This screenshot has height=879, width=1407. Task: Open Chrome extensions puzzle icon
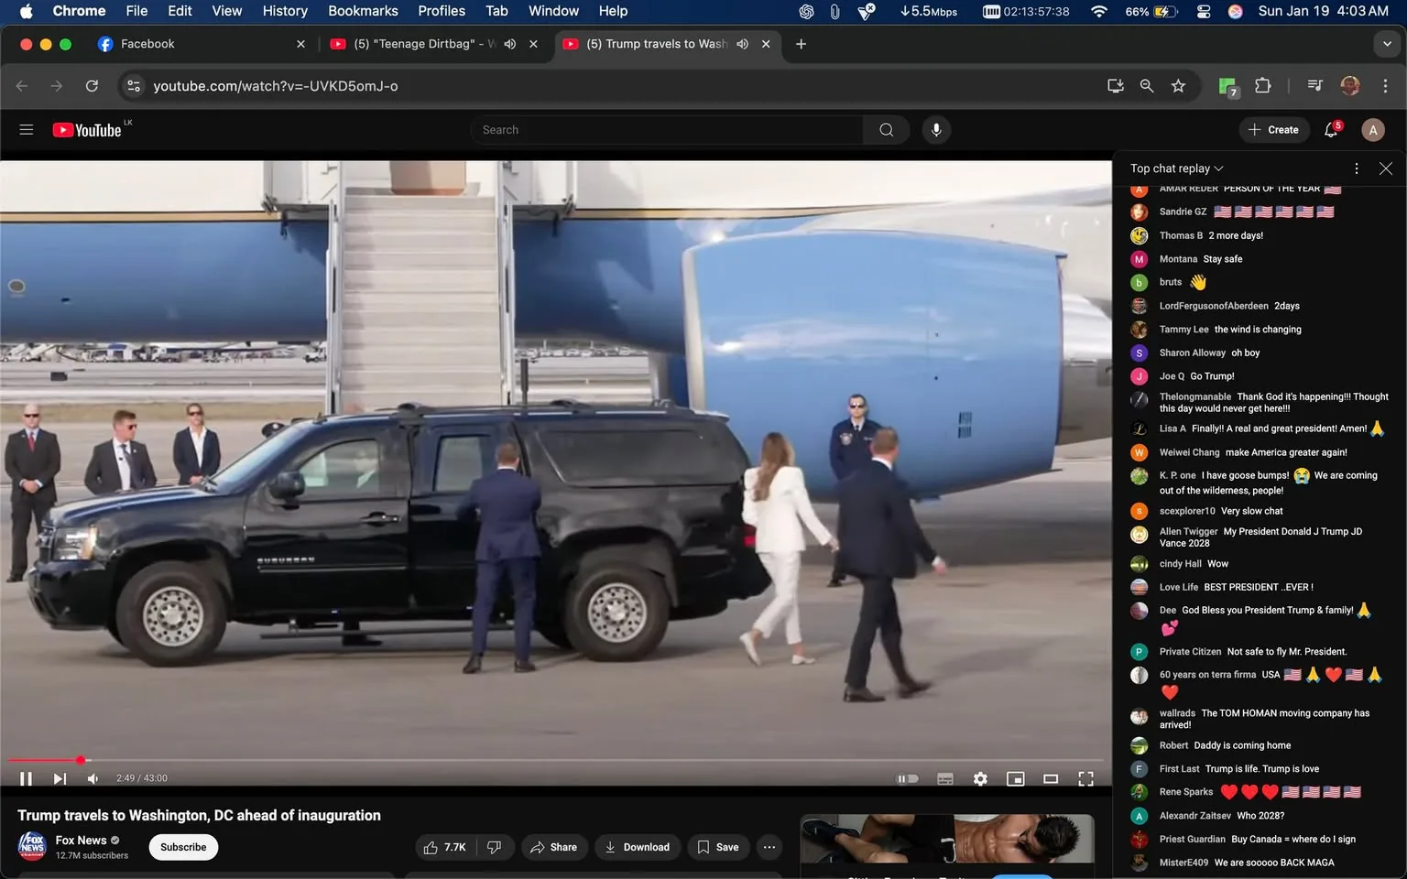click(x=1261, y=85)
